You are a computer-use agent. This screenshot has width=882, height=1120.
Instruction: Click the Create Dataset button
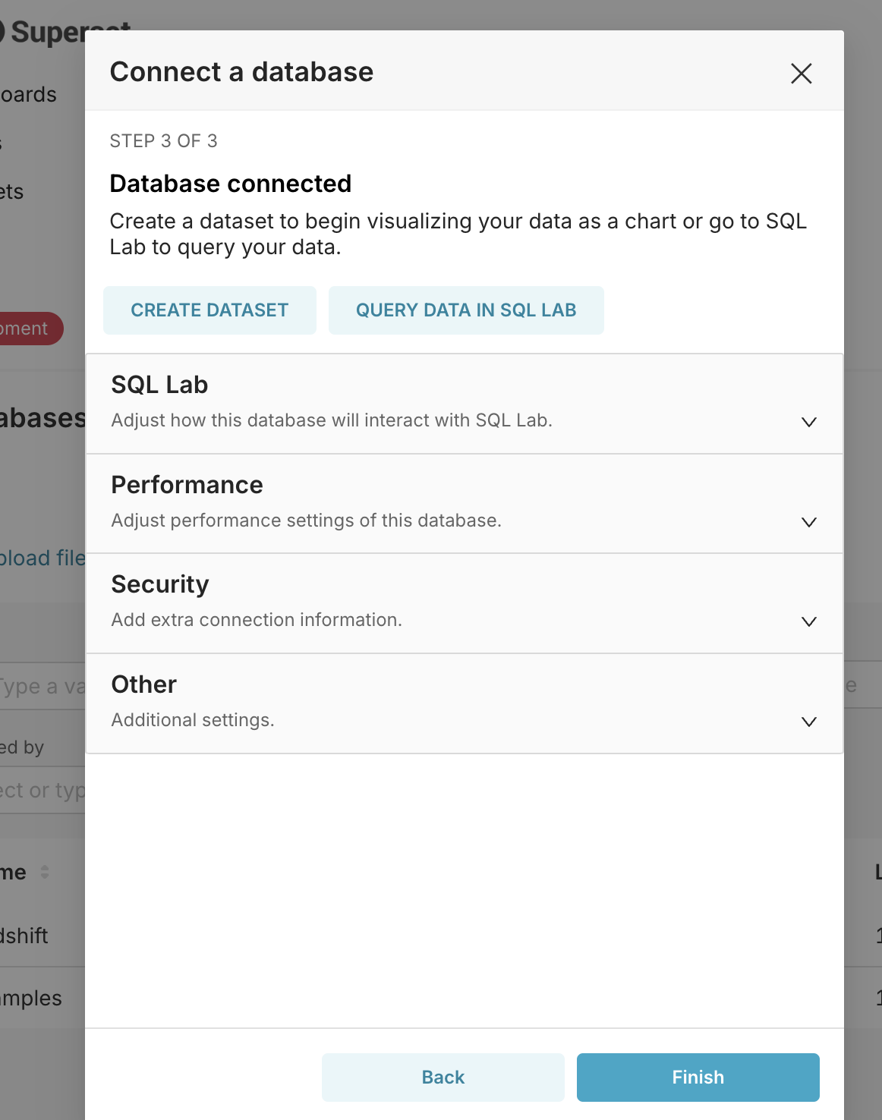click(209, 310)
